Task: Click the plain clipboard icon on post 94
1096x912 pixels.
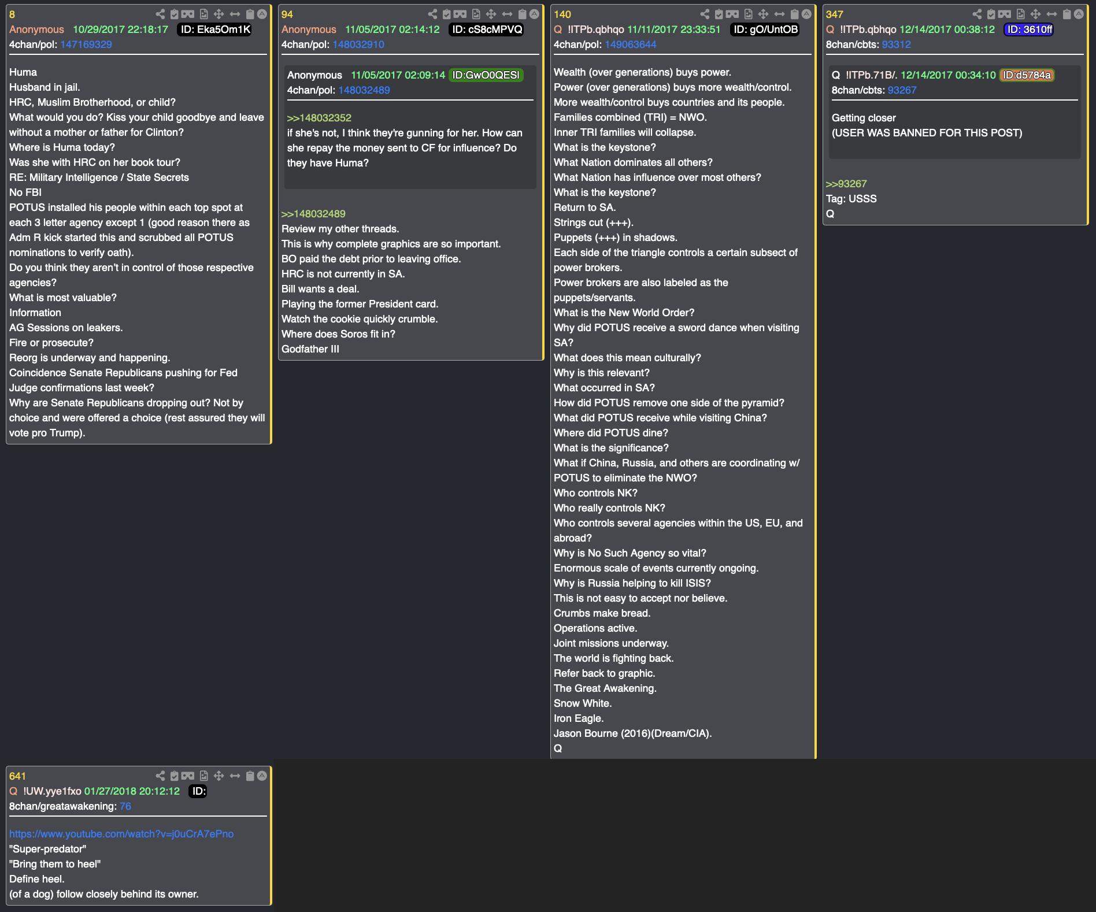Action: point(522,14)
